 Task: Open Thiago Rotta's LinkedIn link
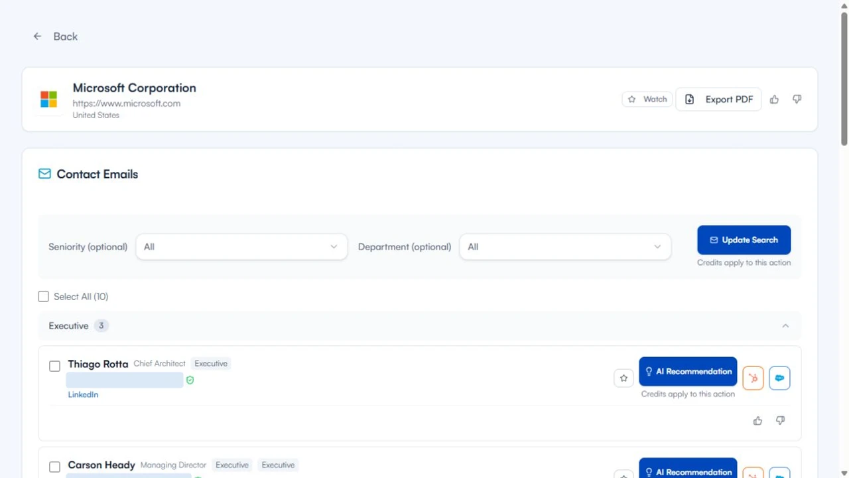83,394
